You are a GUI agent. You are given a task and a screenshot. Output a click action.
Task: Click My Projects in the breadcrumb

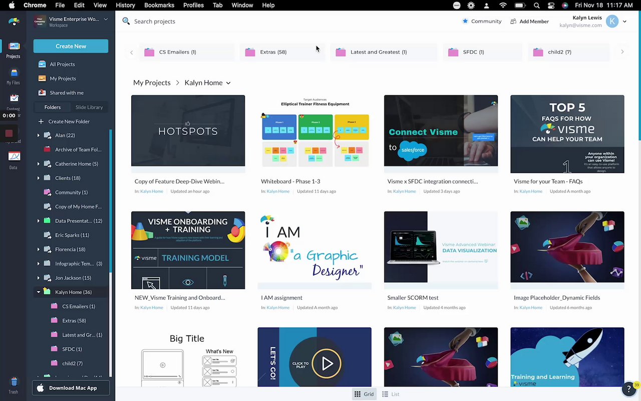pyautogui.click(x=152, y=83)
